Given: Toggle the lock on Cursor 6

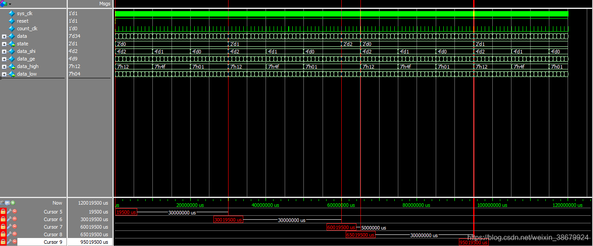Looking at the screenshot, I should pyautogui.click(x=3, y=219).
